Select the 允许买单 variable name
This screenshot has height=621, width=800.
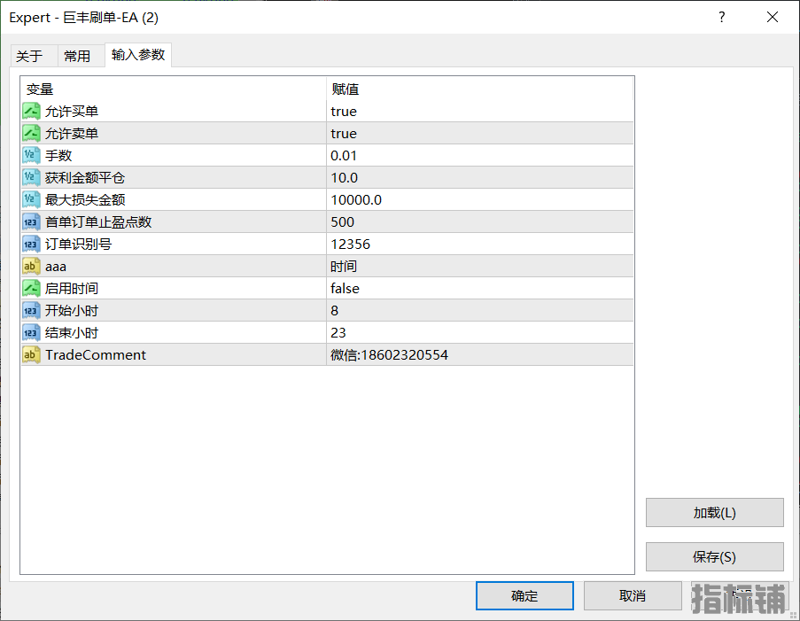point(72,112)
